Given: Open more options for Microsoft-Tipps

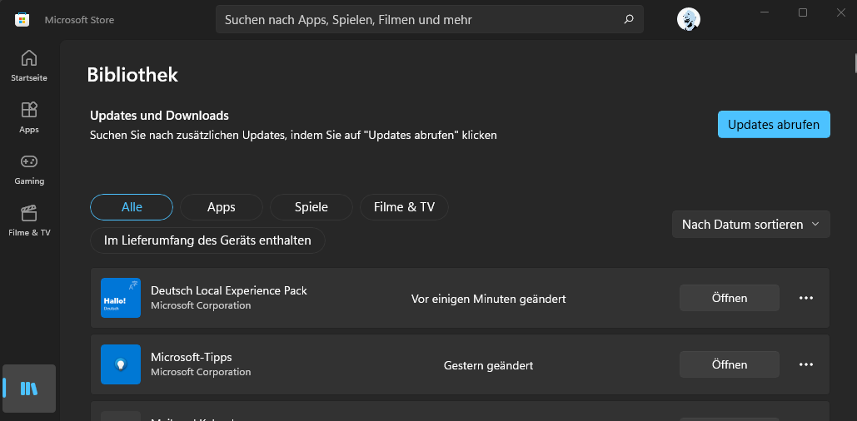Looking at the screenshot, I should pyautogui.click(x=806, y=364).
